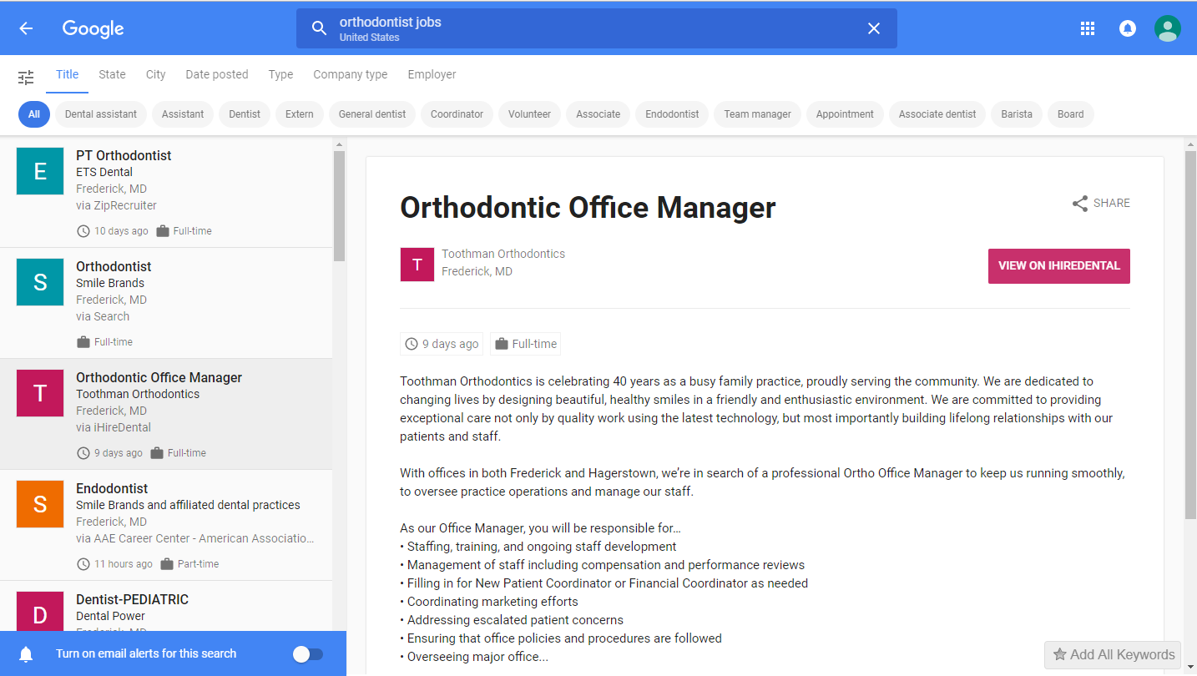Filter by Board chip
The width and height of the screenshot is (1197, 676).
(x=1071, y=114)
